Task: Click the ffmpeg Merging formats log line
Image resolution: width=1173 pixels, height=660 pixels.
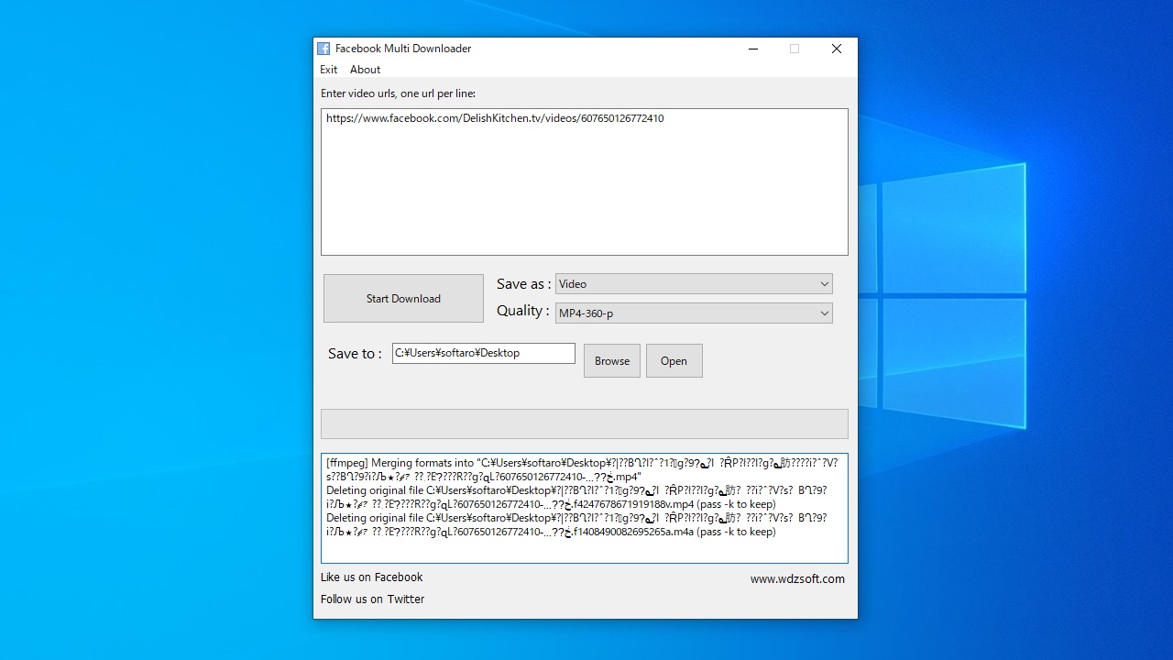Action: (x=582, y=470)
